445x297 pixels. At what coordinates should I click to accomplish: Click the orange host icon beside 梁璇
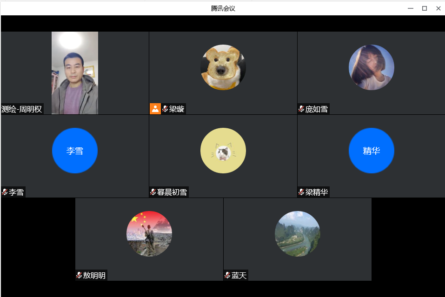(155, 109)
